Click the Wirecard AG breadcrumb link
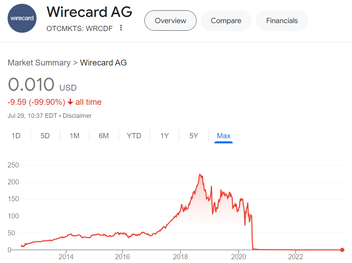 pos(103,63)
